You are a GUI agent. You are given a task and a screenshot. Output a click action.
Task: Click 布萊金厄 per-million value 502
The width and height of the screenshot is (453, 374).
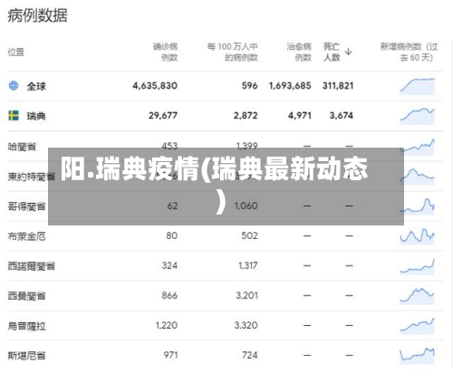click(249, 235)
